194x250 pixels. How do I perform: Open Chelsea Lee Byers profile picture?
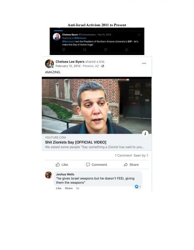[x=50, y=64]
